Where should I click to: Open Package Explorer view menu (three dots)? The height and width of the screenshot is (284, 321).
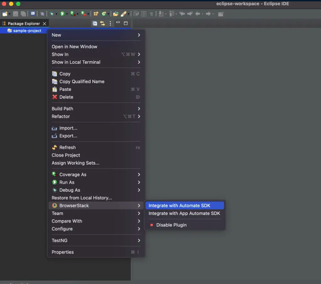click(x=110, y=23)
